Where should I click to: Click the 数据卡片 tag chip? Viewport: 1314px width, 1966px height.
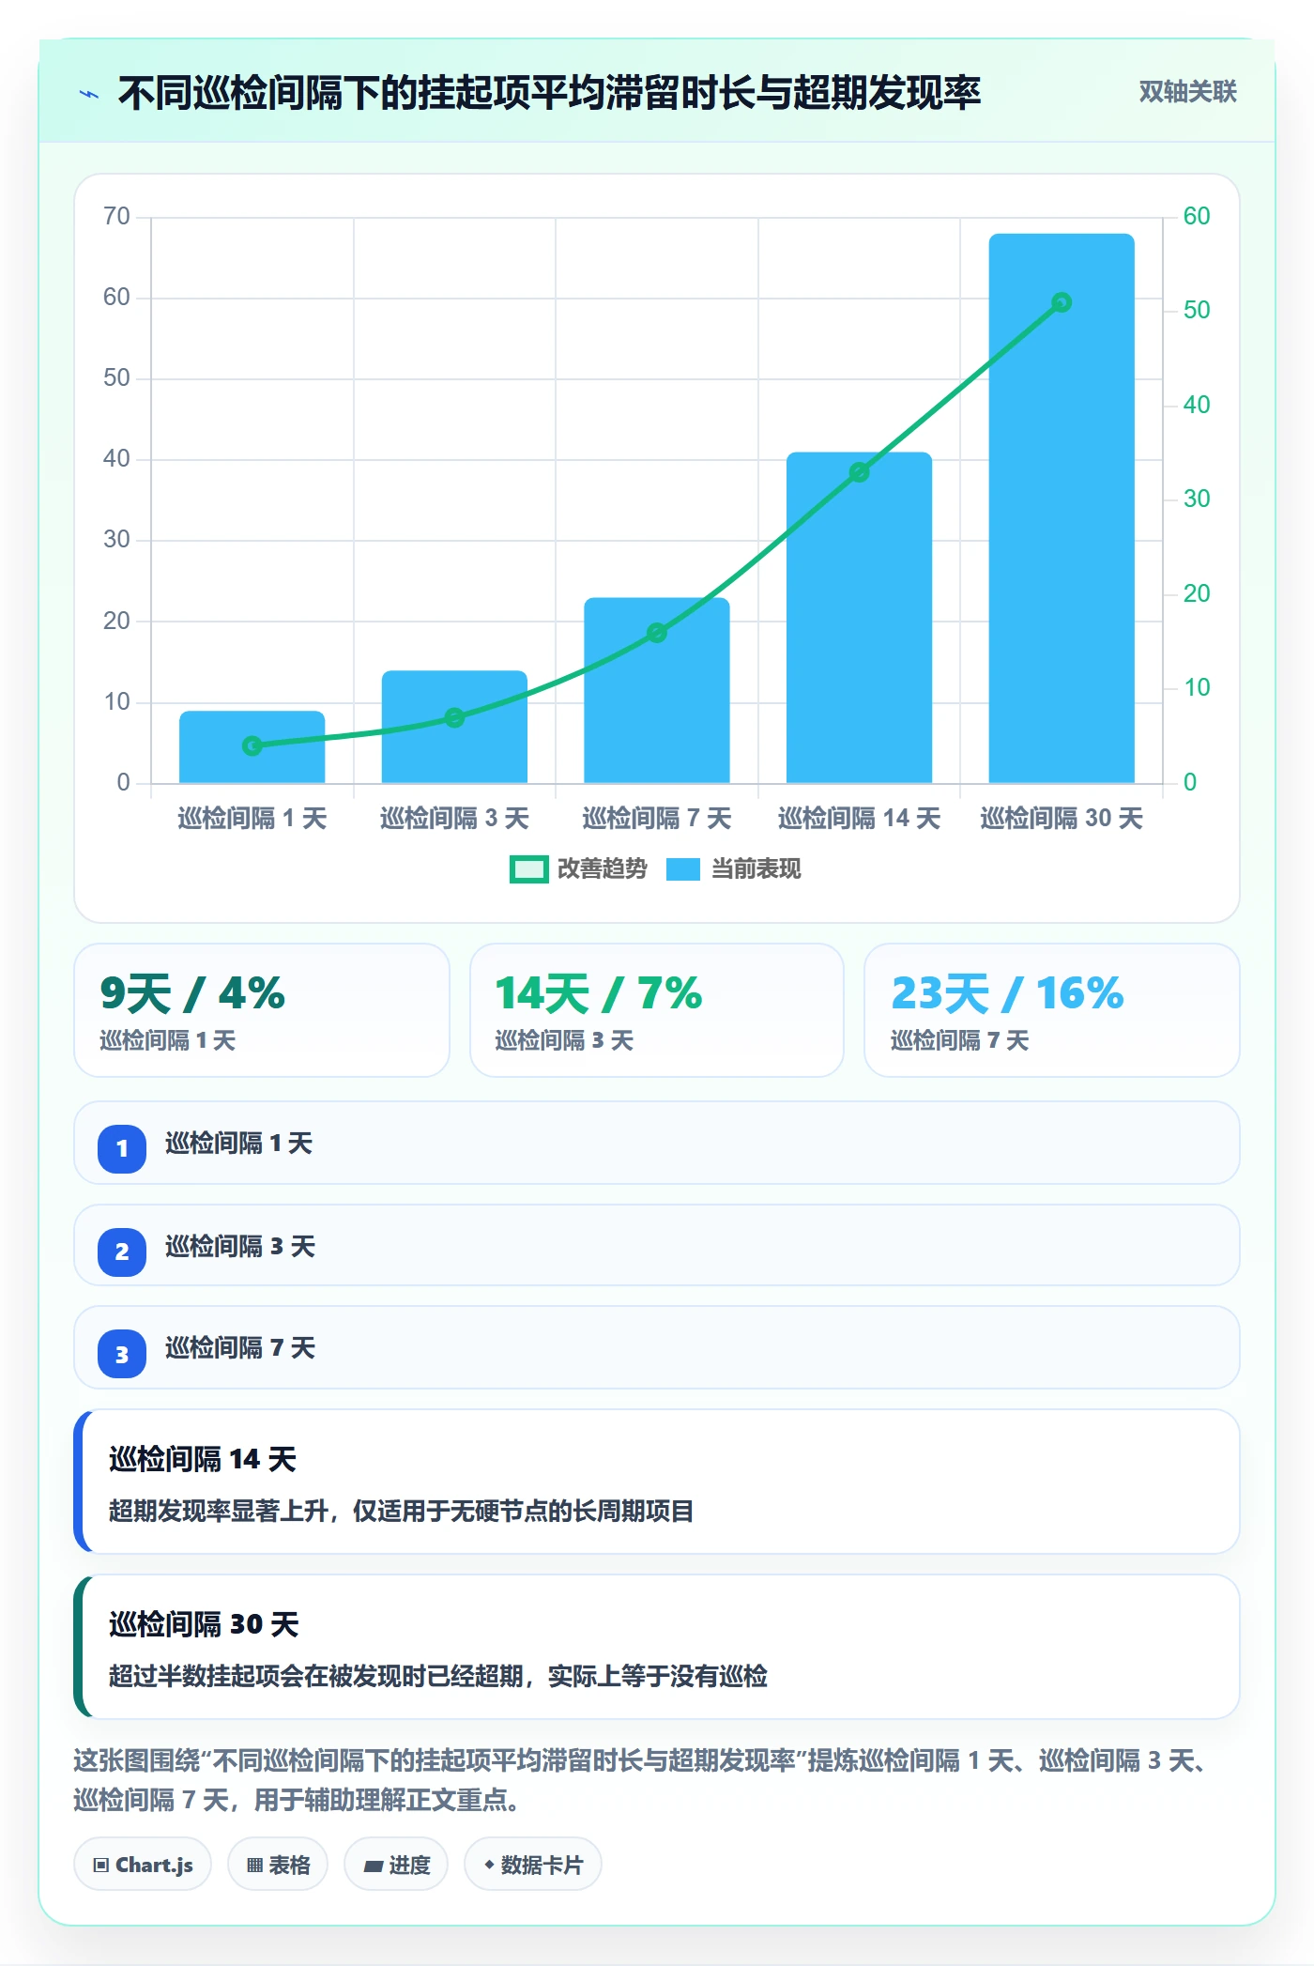click(x=533, y=1865)
